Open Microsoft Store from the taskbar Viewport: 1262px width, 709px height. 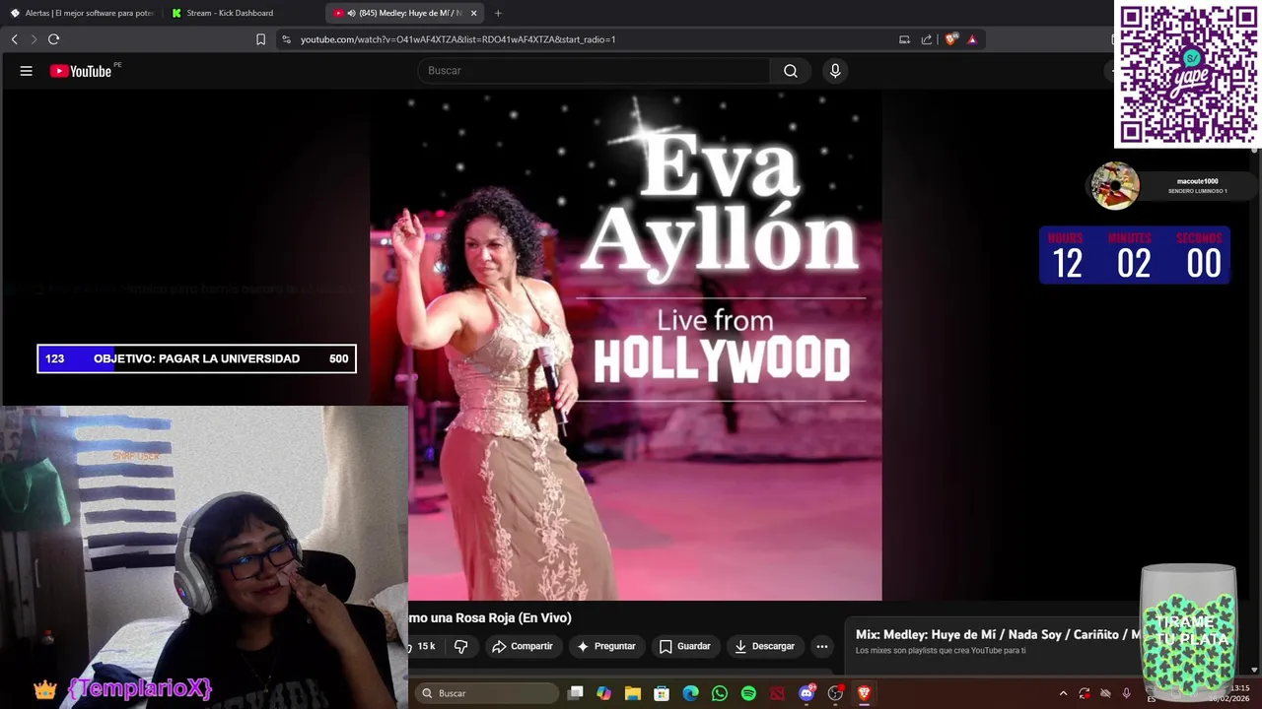tap(662, 693)
